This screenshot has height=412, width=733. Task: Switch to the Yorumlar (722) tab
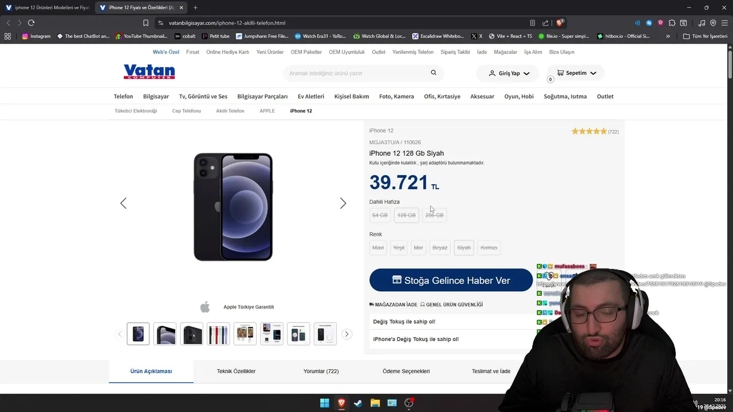point(321,371)
